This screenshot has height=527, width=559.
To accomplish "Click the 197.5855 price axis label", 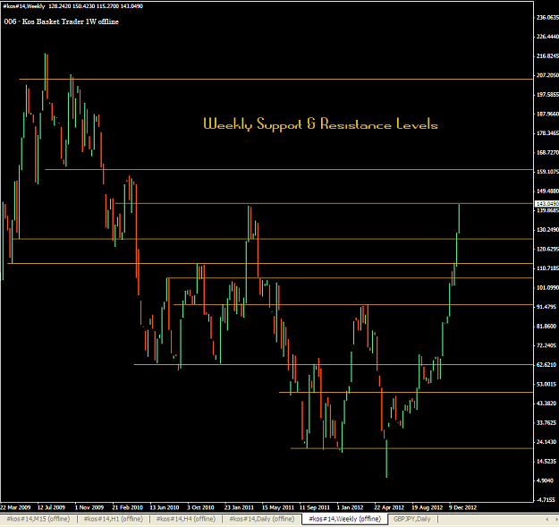I will tap(547, 95).
